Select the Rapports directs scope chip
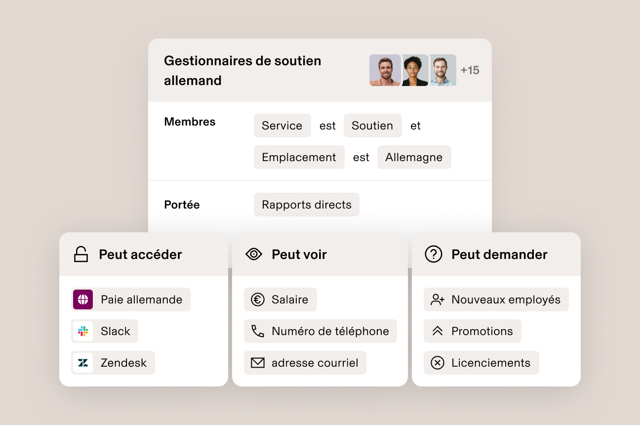Image resolution: width=640 pixels, height=425 pixels. point(306,204)
